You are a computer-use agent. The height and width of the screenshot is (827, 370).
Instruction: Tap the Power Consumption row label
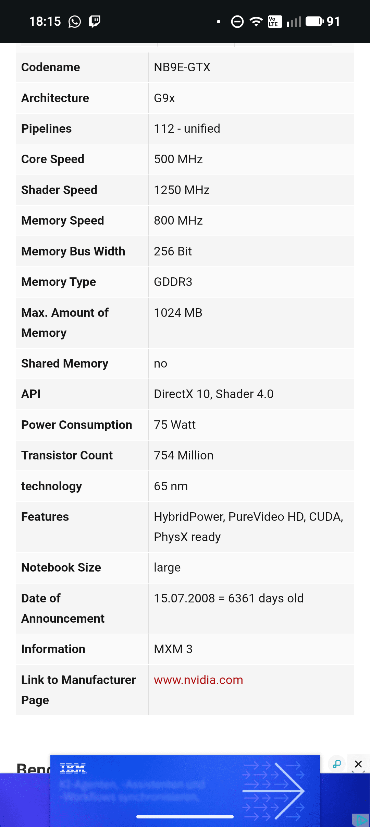[76, 425]
